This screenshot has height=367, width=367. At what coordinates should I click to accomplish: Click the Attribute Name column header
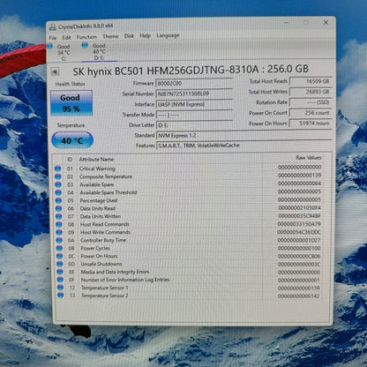coord(96,159)
